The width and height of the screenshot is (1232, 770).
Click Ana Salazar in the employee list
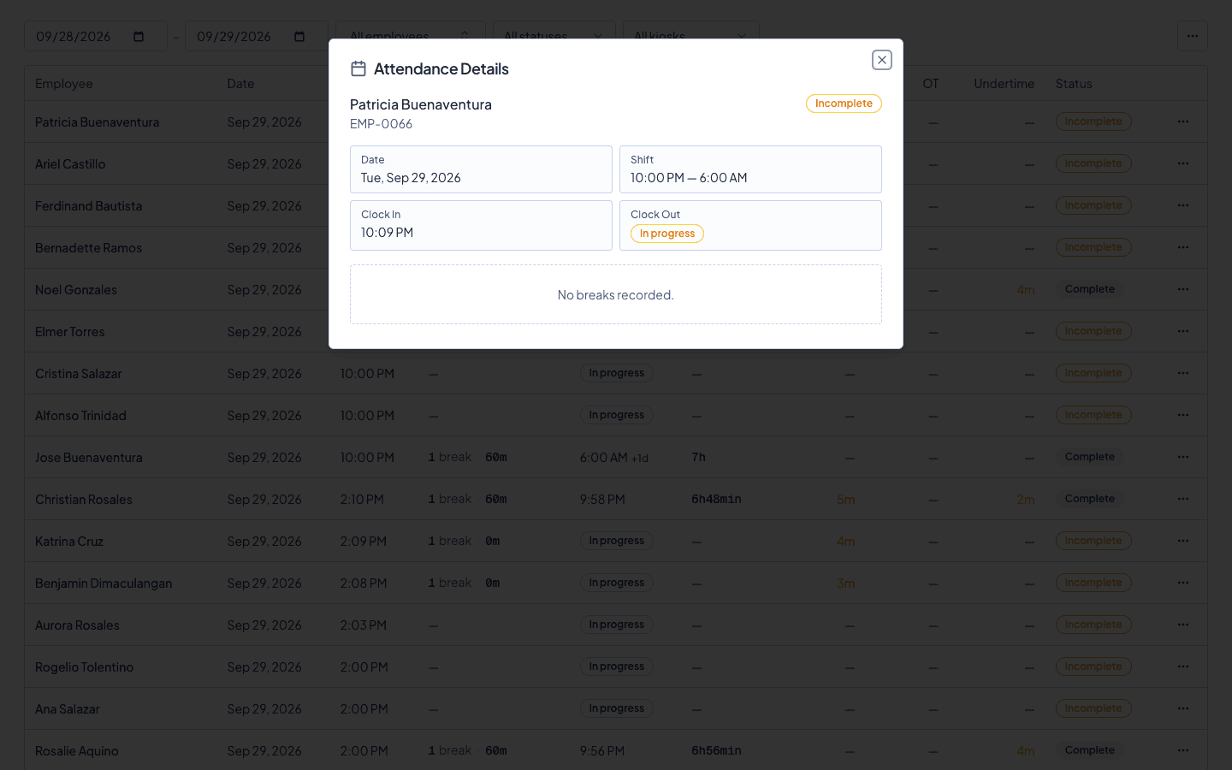coord(68,709)
